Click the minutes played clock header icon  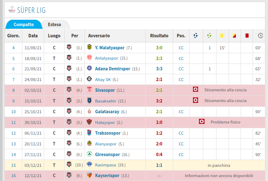(x=260, y=36)
